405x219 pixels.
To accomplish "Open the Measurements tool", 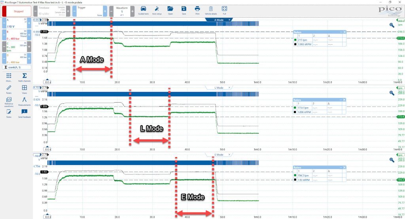I will [x=24, y=101].
